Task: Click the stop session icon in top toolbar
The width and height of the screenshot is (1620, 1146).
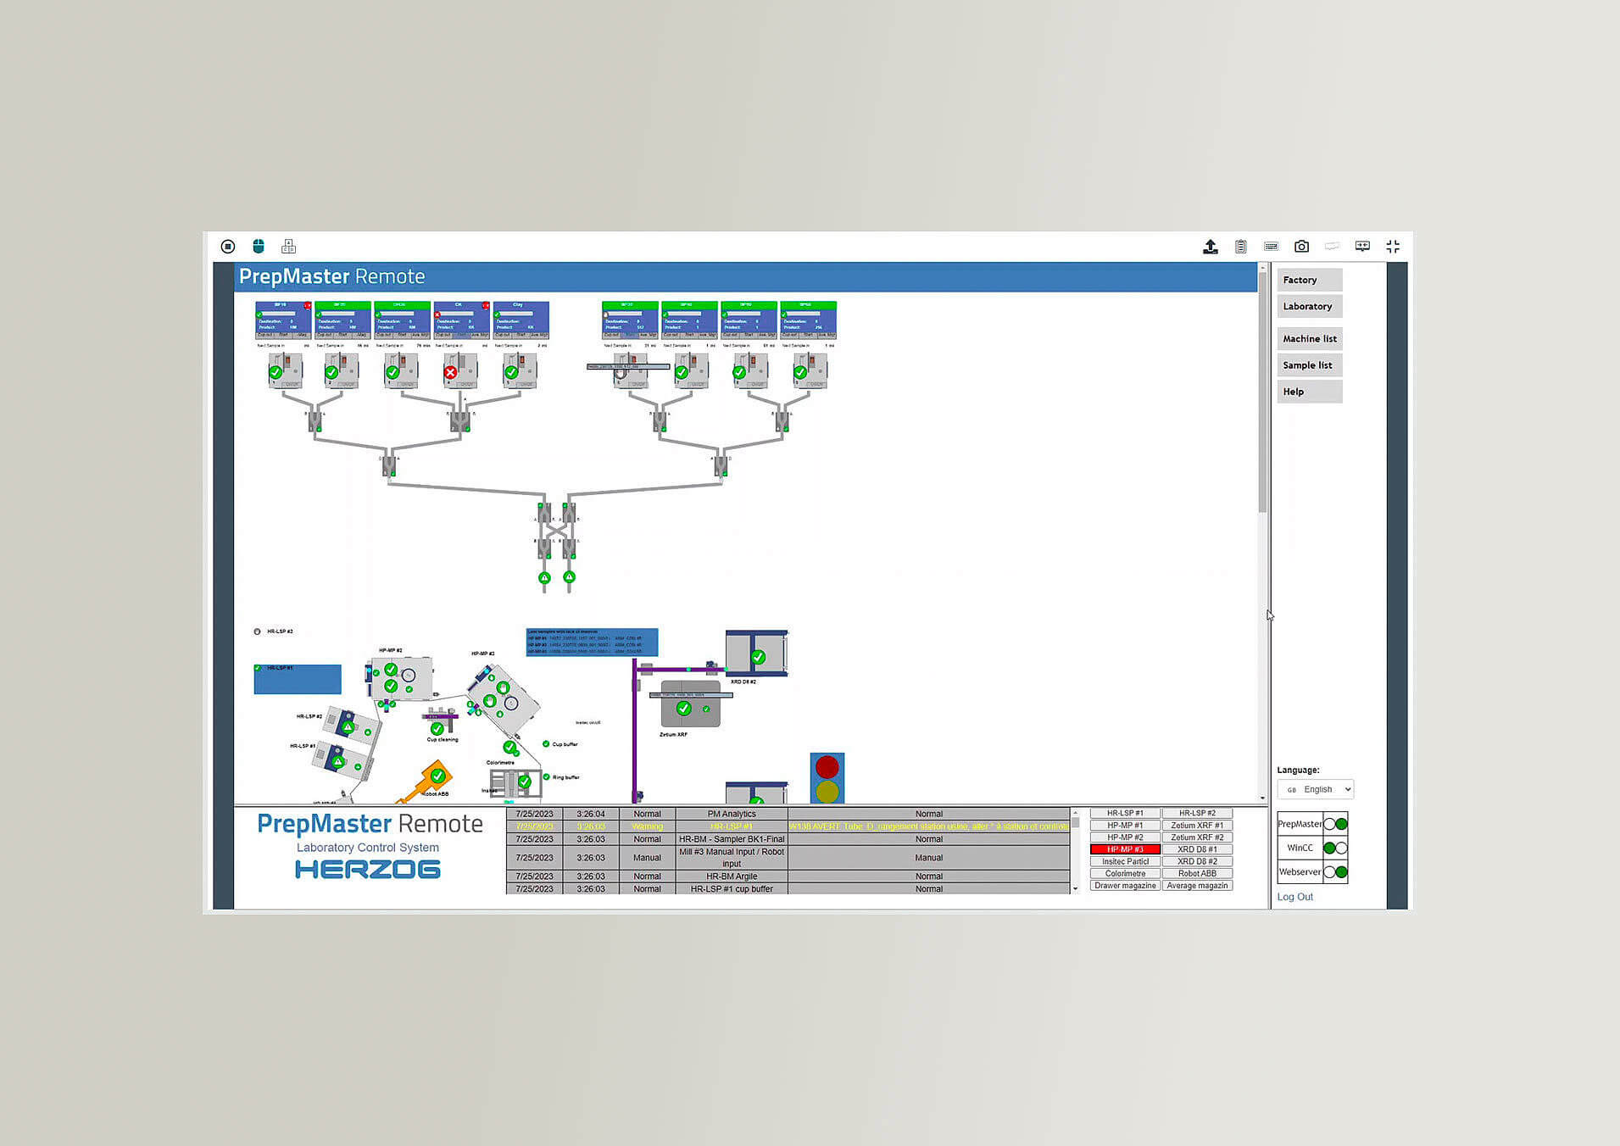Action: click(228, 247)
